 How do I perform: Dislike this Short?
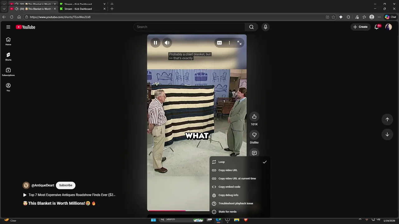[x=254, y=135]
